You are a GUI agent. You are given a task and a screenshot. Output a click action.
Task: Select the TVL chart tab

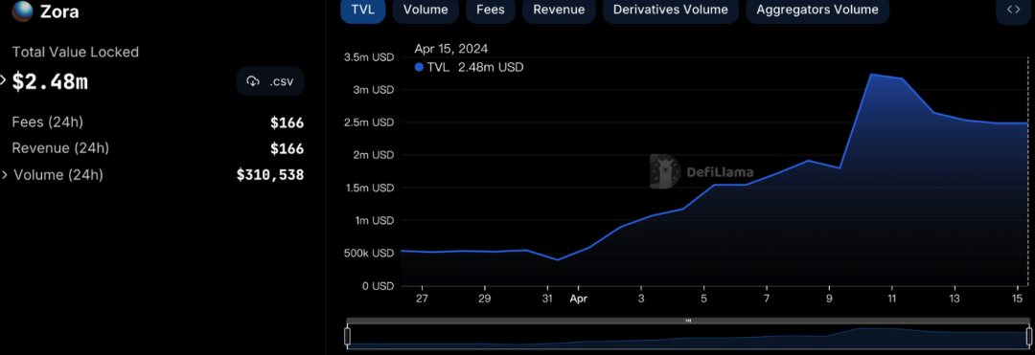[363, 10]
